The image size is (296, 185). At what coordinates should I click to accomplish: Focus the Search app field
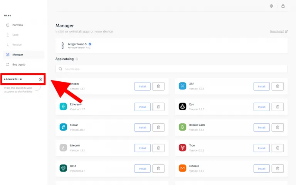point(172,69)
